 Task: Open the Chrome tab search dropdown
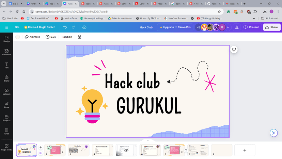4,4
